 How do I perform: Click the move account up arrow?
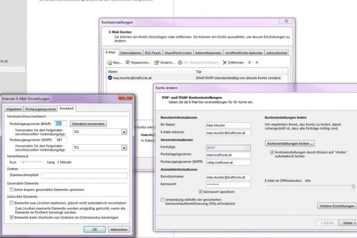click(249, 63)
